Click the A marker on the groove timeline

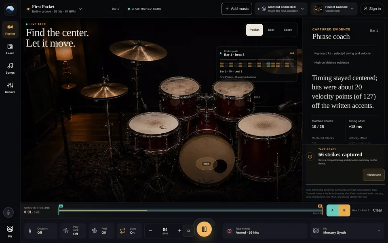pos(61,206)
